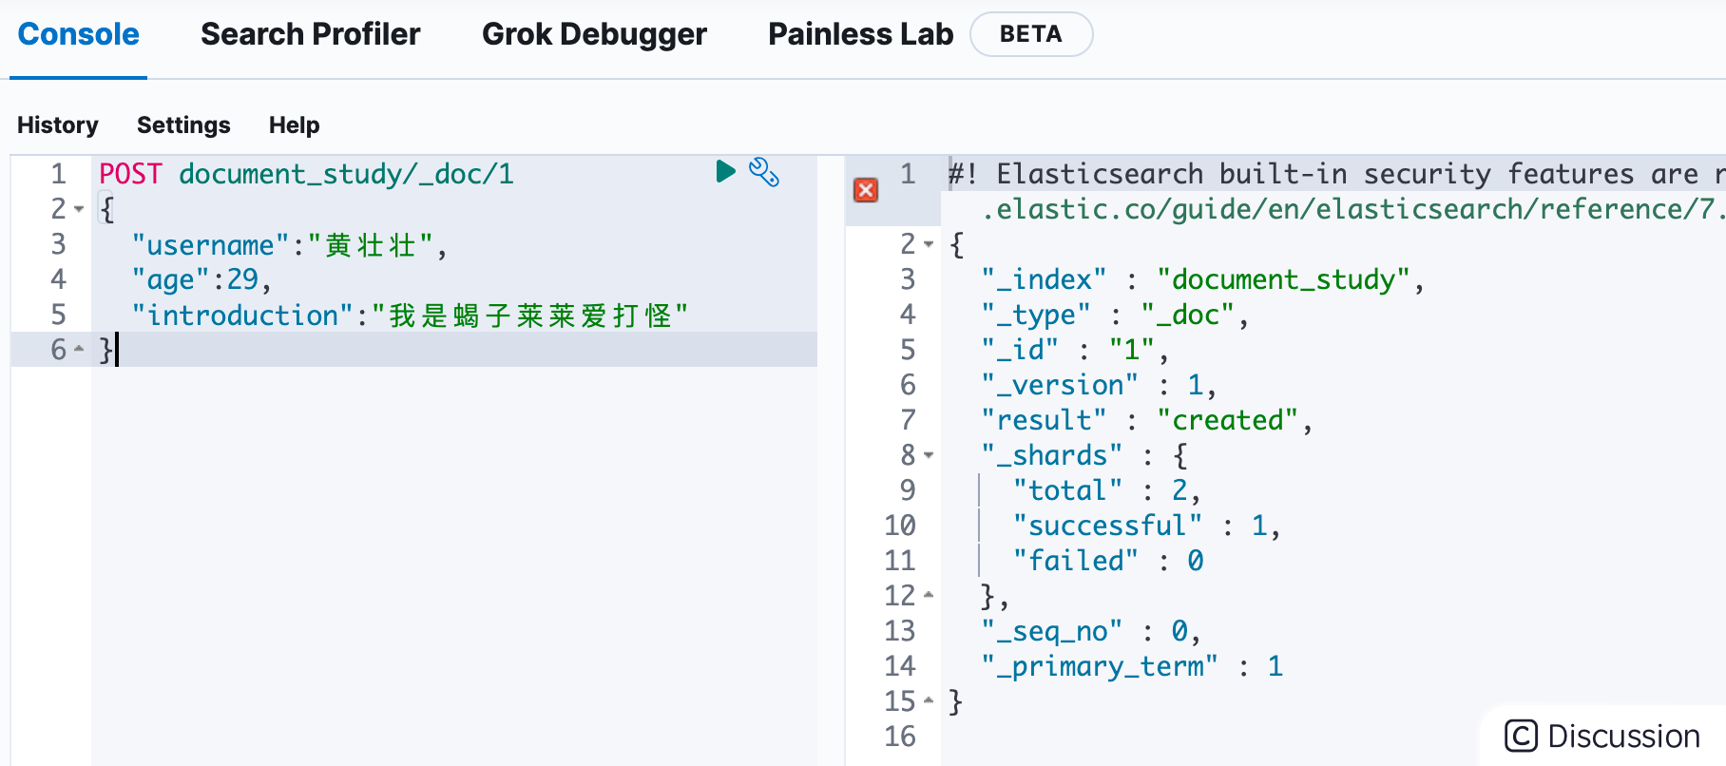The image size is (1726, 766).
Task: Click the "_index" : "document_study" output line
Action: point(1202,279)
